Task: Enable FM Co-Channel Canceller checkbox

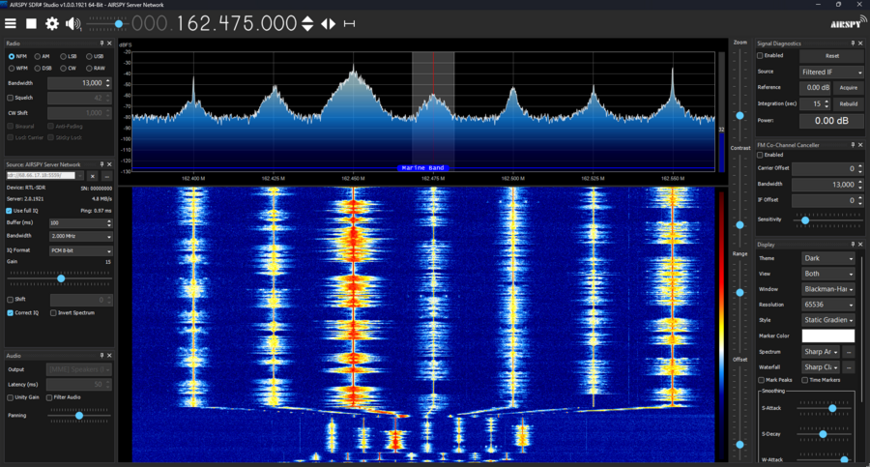Action: [760, 155]
